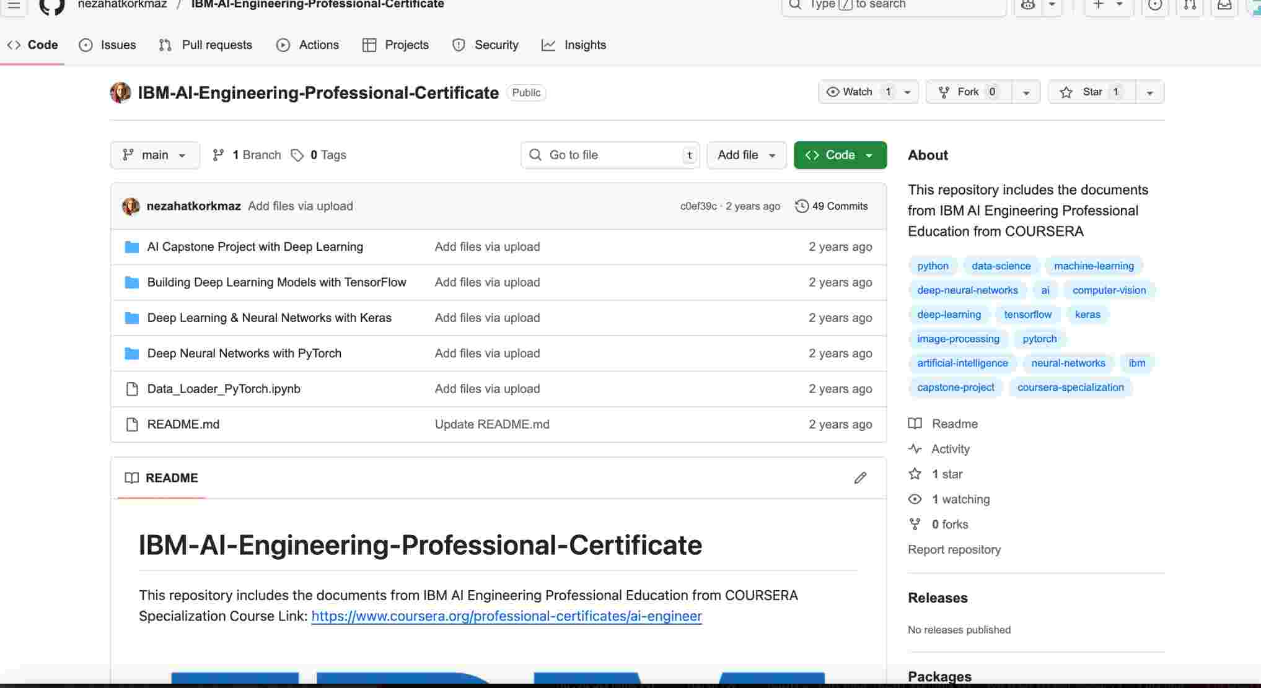Toggle Watch on this repository
1261x688 pixels.
[858, 92]
